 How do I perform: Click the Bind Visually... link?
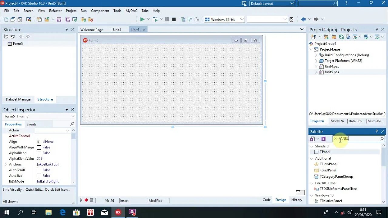tap(13, 190)
